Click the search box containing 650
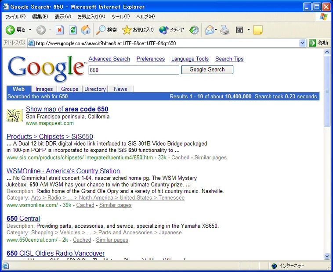Viewport: 333px width, 272px height. pos(134,70)
